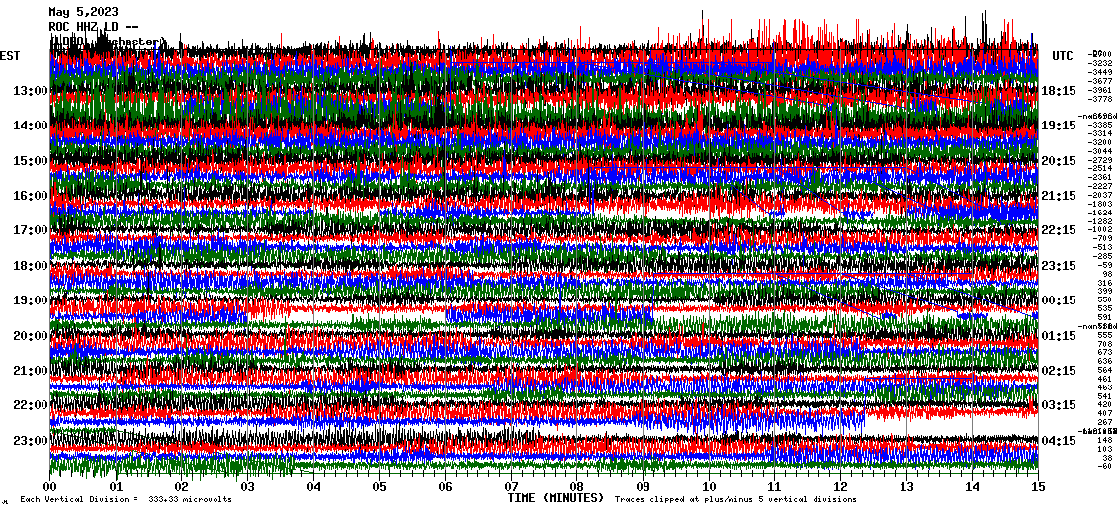Click the traces clipped footnote text
1117x513 pixels.
[x=734, y=500]
